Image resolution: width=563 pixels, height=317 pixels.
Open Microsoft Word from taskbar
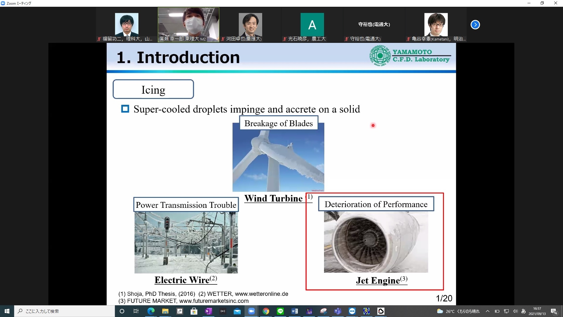coord(295,311)
